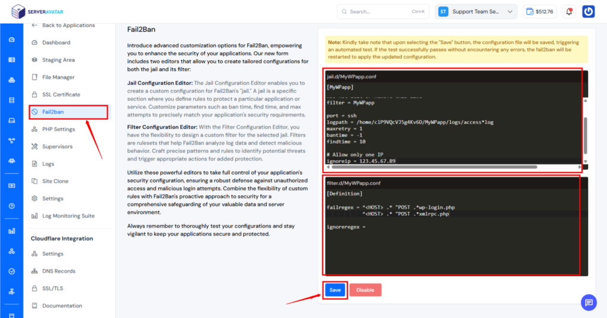Click the Staging Area layers icon

point(34,60)
